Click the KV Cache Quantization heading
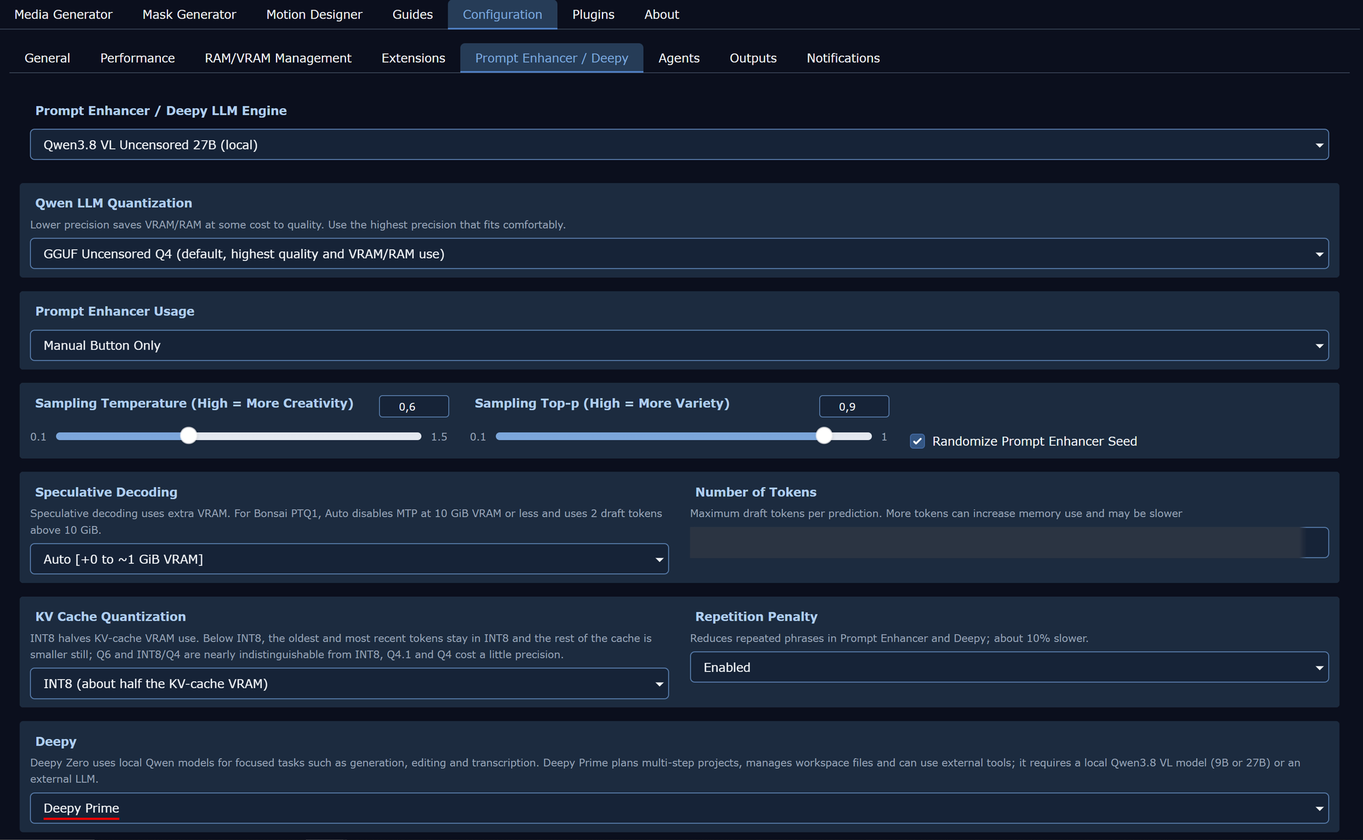This screenshot has width=1363, height=840. tap(110, 617)
